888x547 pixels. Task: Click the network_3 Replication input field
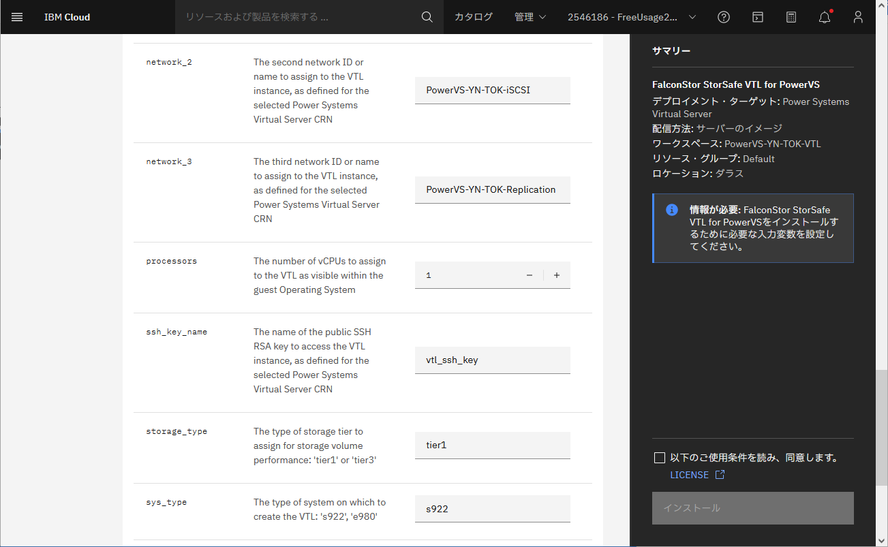(x=493, y=189)
